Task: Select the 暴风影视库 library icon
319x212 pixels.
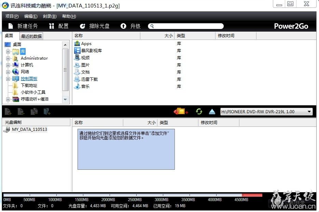Action: click(77, 50)
